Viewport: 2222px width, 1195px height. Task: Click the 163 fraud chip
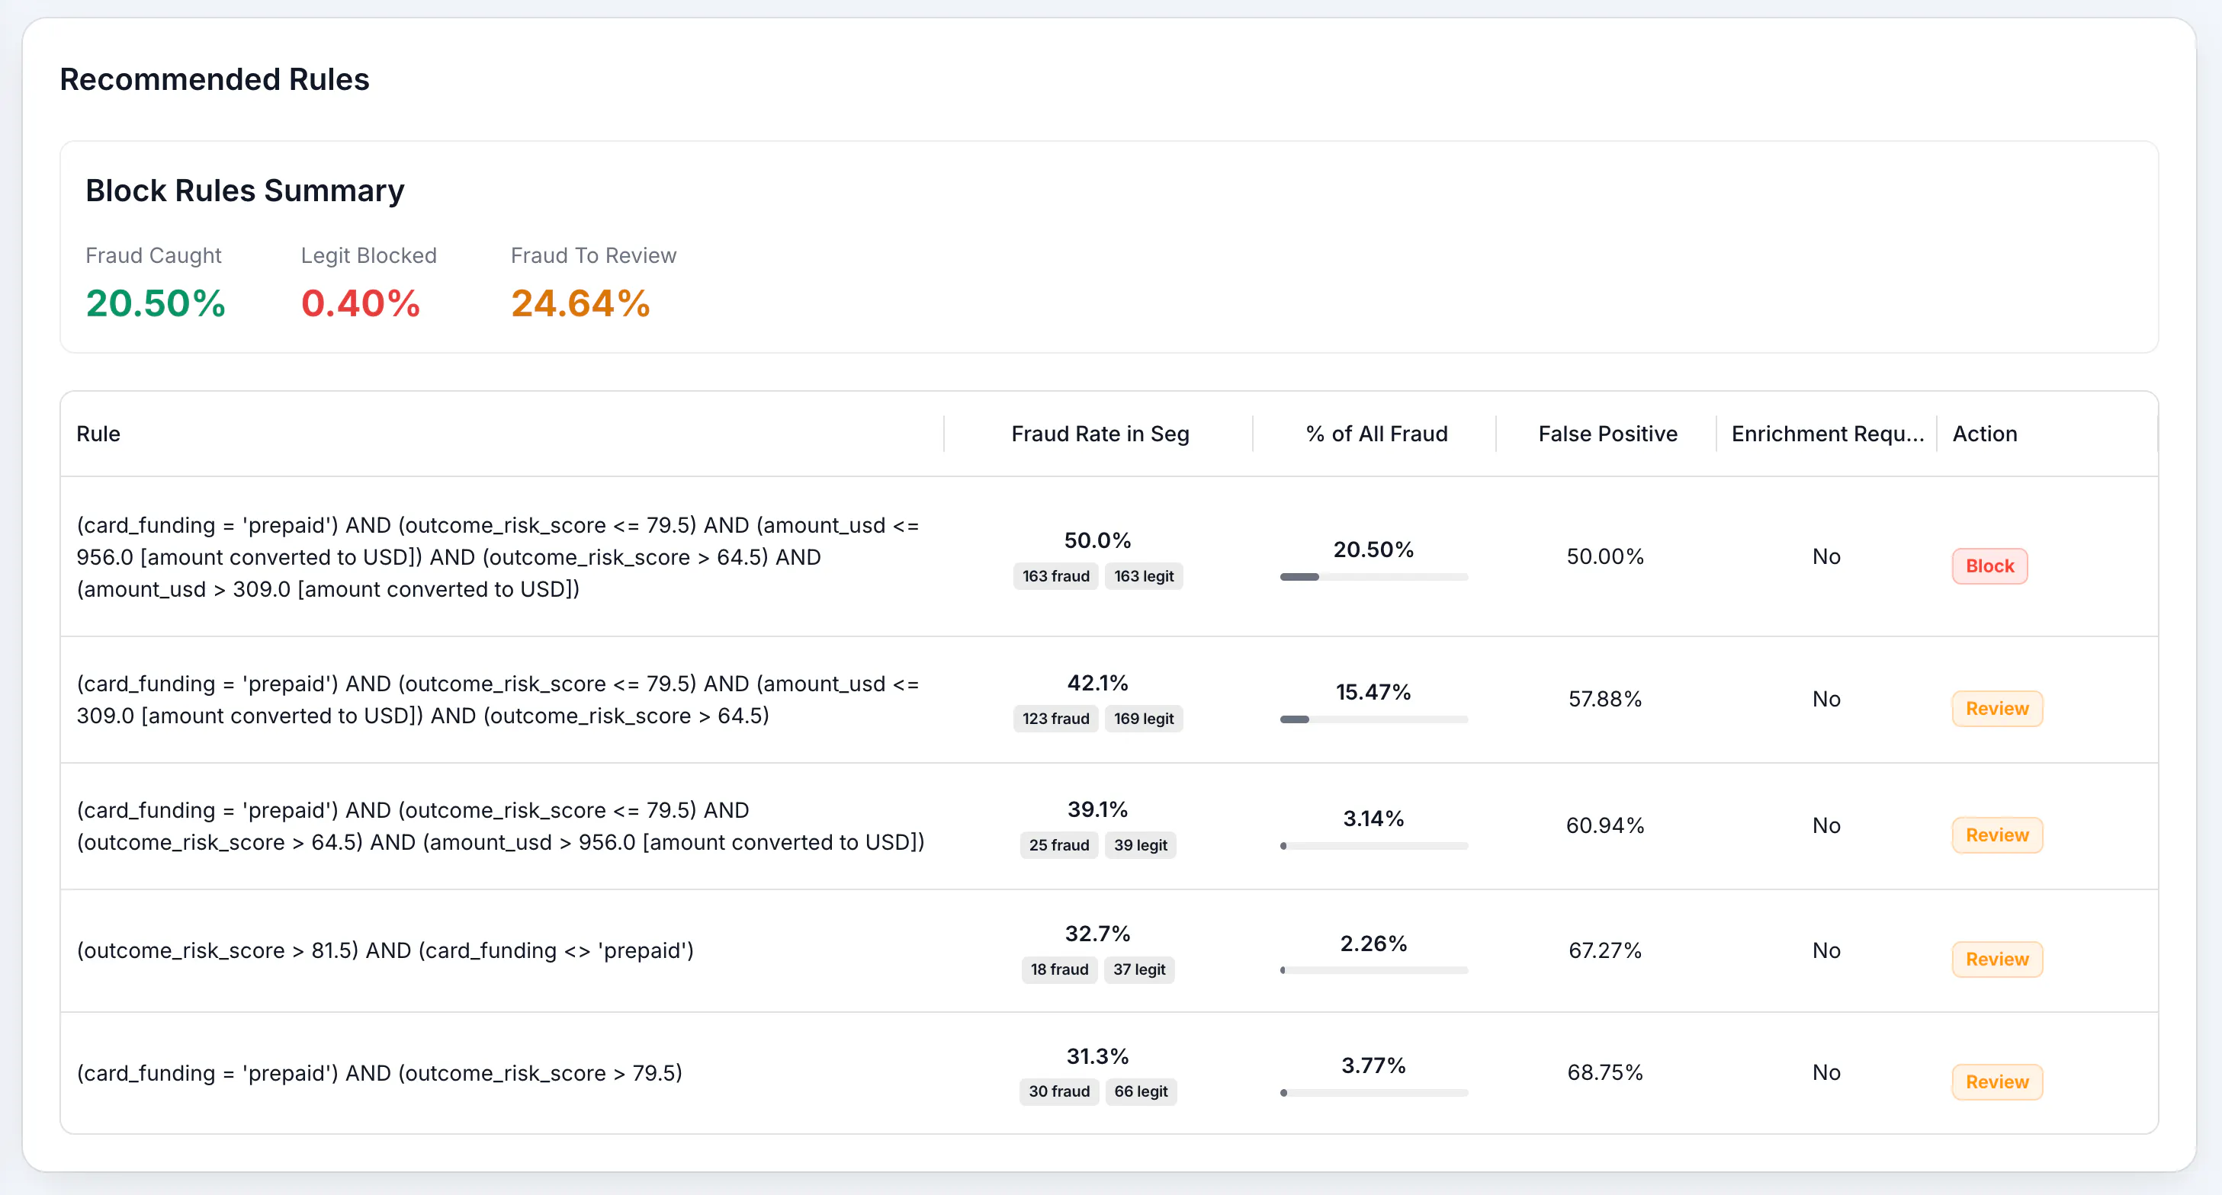[1055, 576]
